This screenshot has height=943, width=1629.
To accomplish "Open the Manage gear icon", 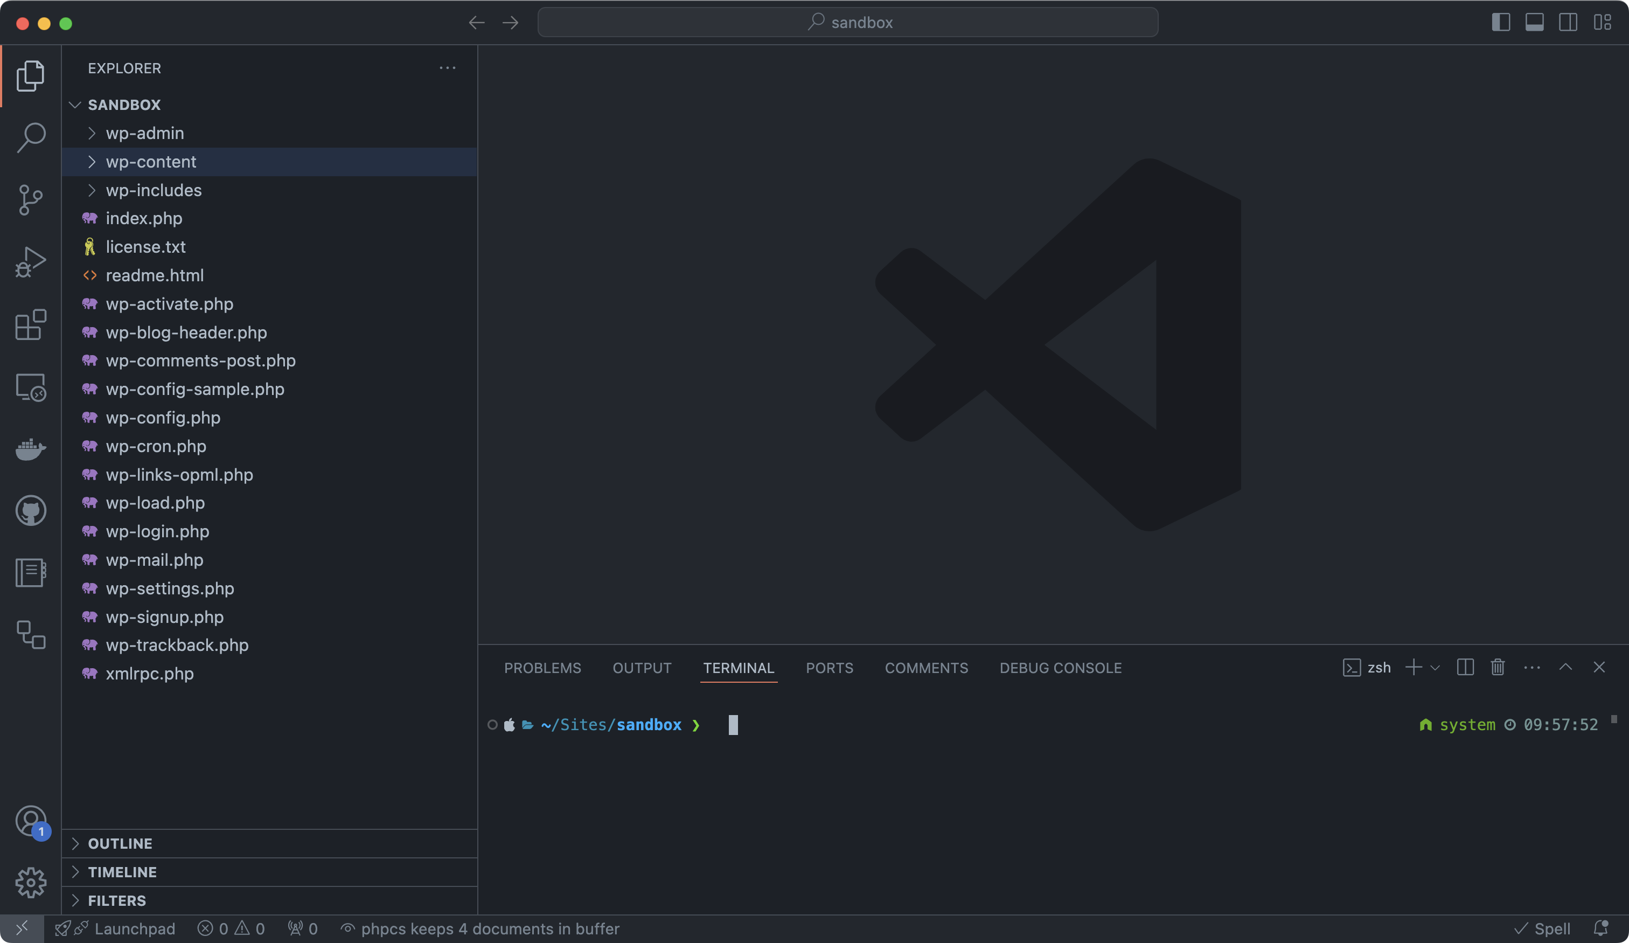I will tap(30, 883).
